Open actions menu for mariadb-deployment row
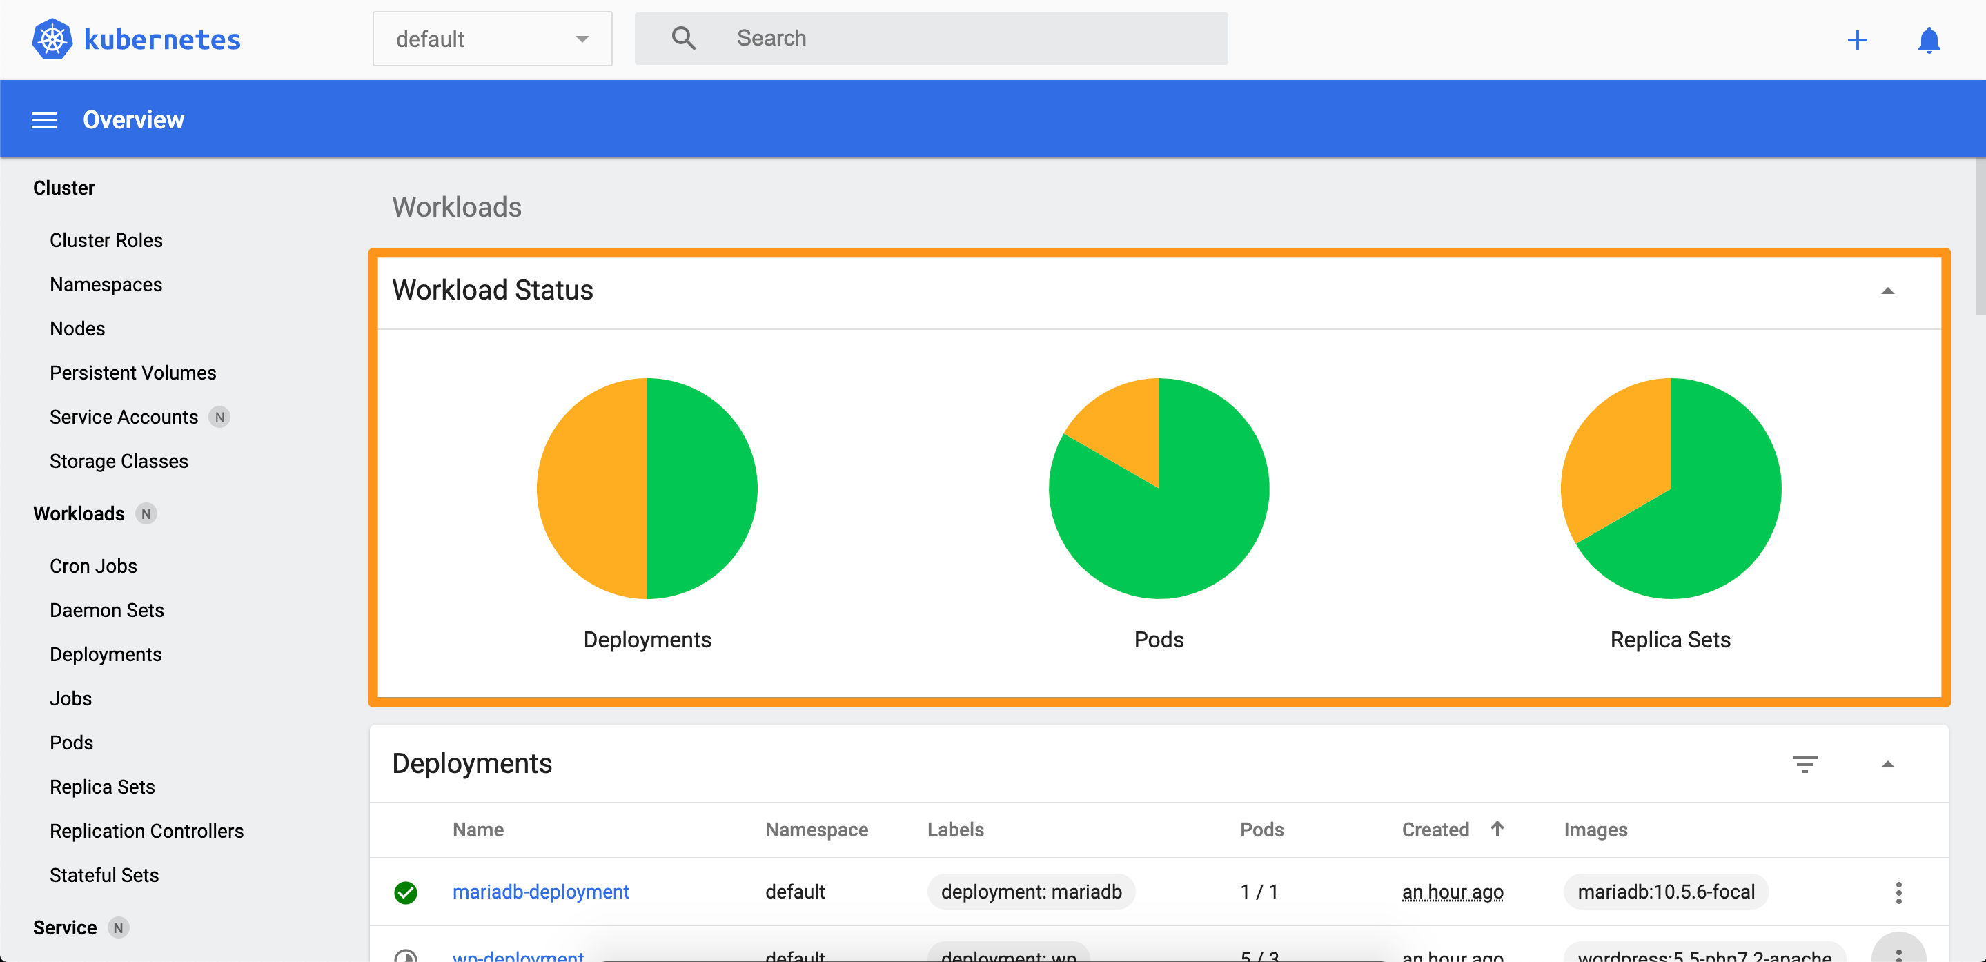The image size is (1986, 962). [x=1898, y=892]
